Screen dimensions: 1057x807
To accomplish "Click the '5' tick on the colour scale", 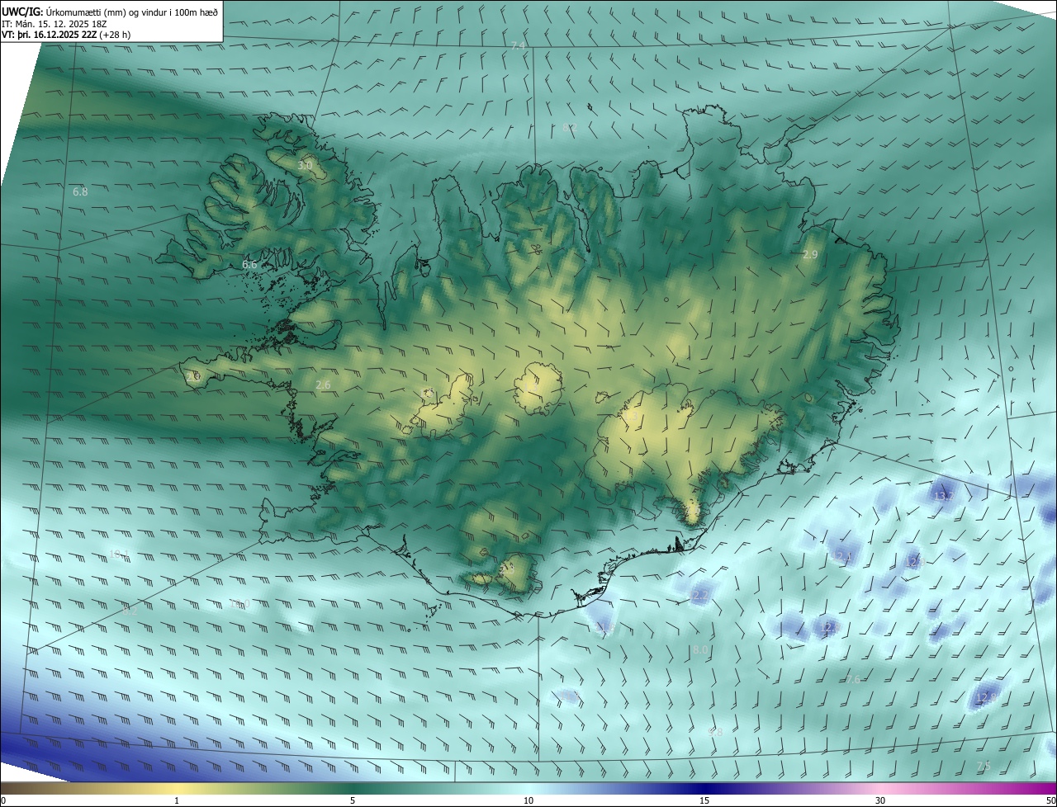I will pyautogui.click(x=353, y=800).
